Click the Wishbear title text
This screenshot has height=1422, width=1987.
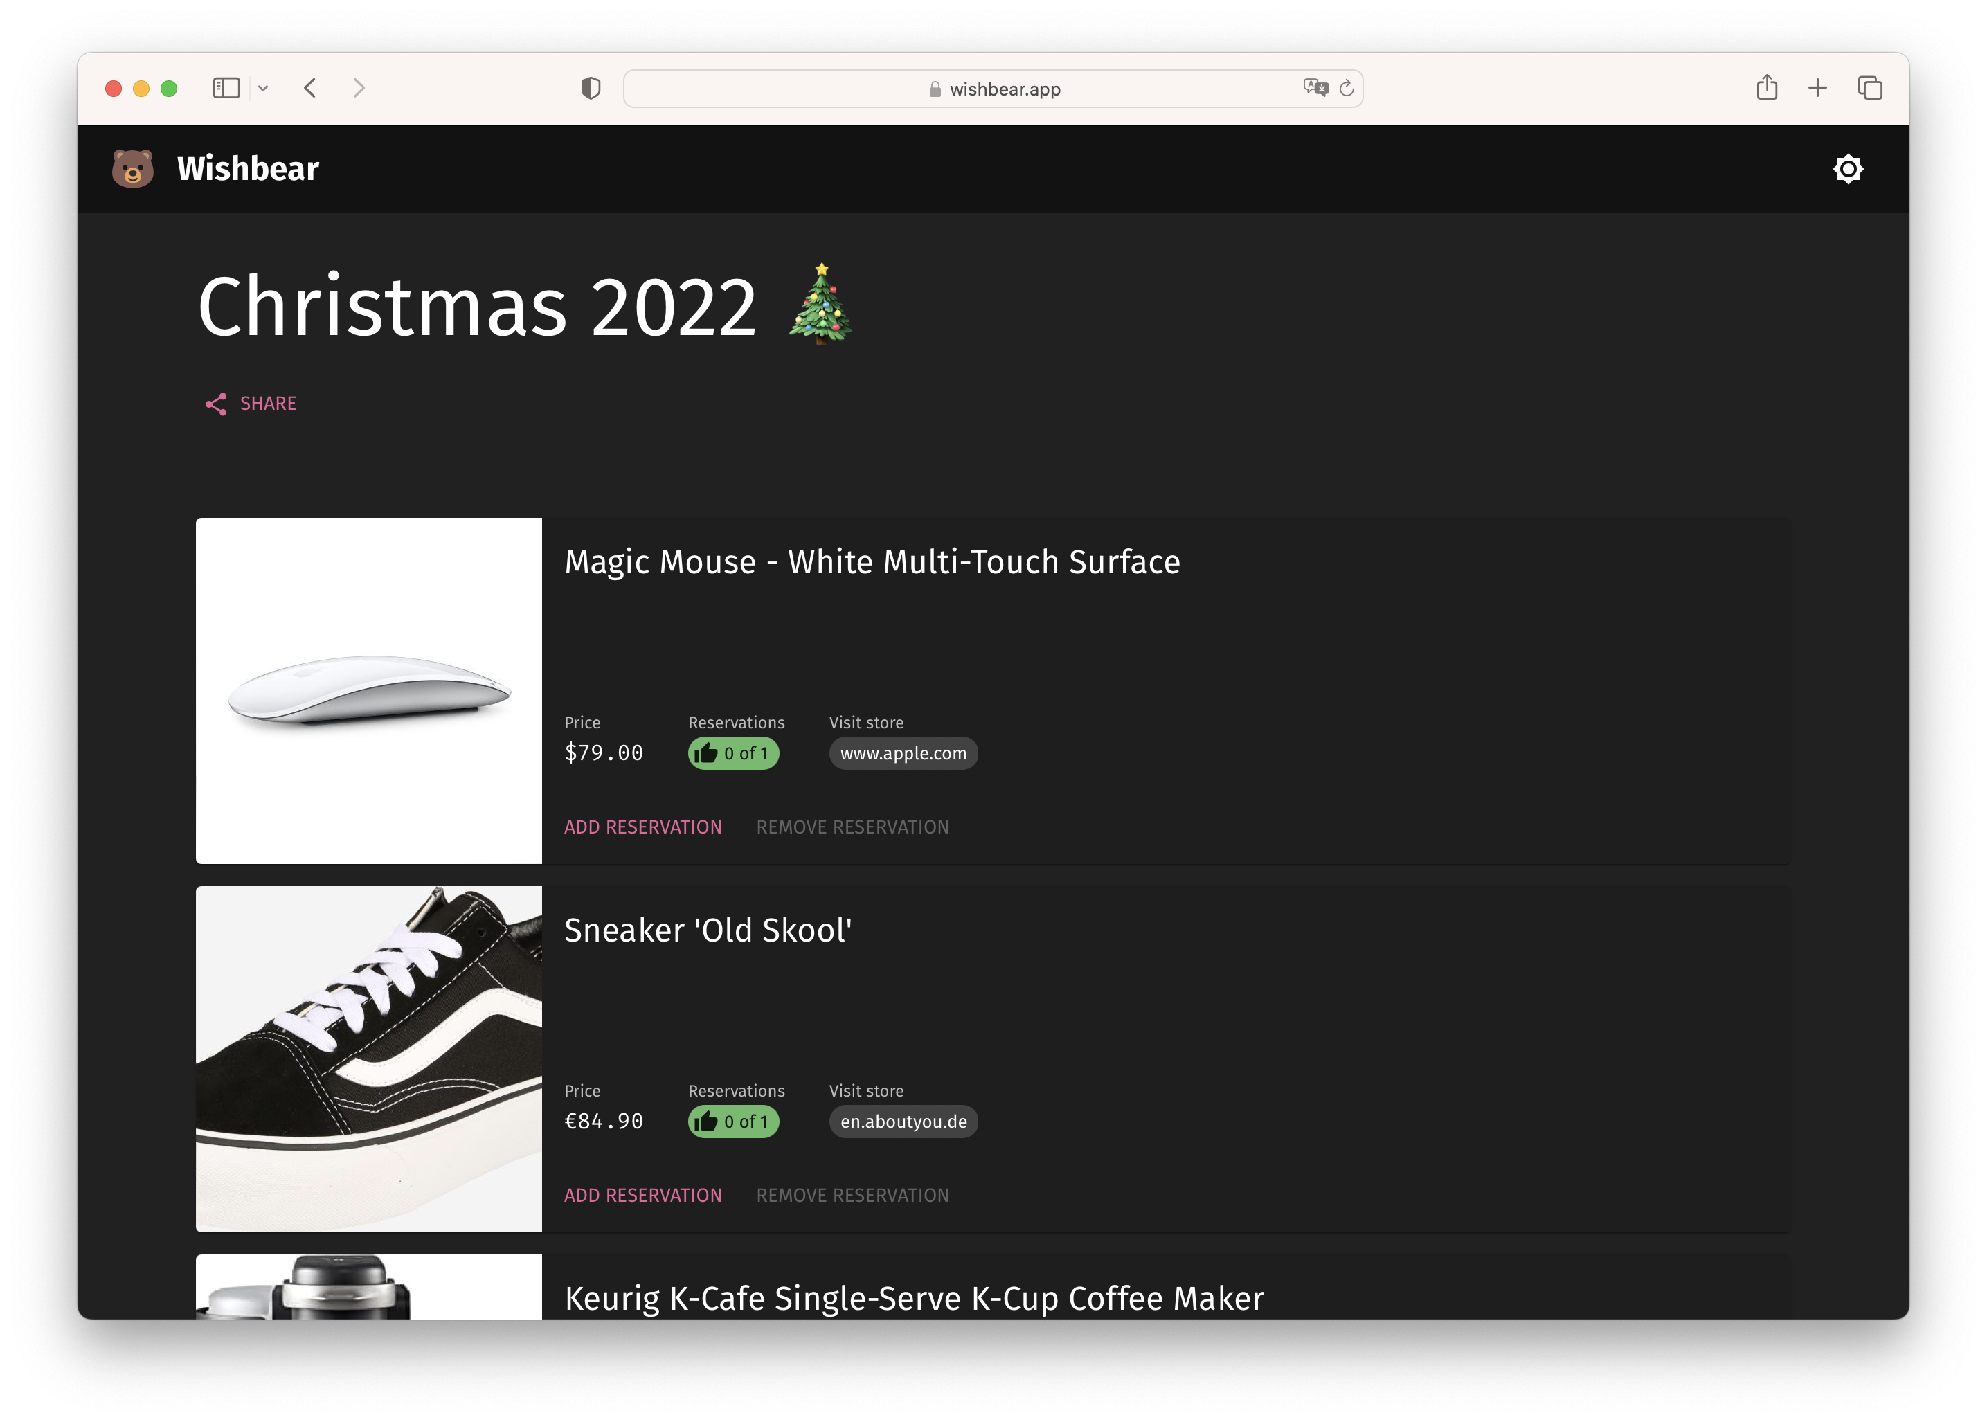(248, 168)
